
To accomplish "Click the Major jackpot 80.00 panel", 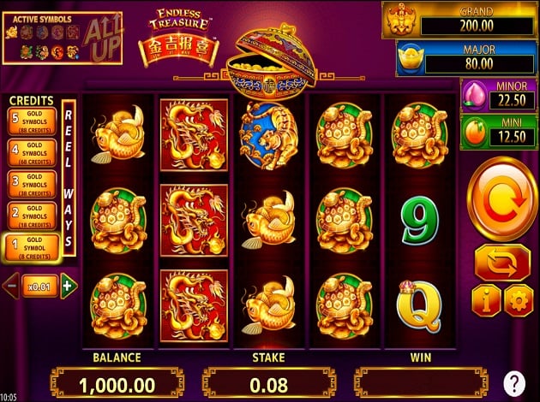I will click(466, 57).
